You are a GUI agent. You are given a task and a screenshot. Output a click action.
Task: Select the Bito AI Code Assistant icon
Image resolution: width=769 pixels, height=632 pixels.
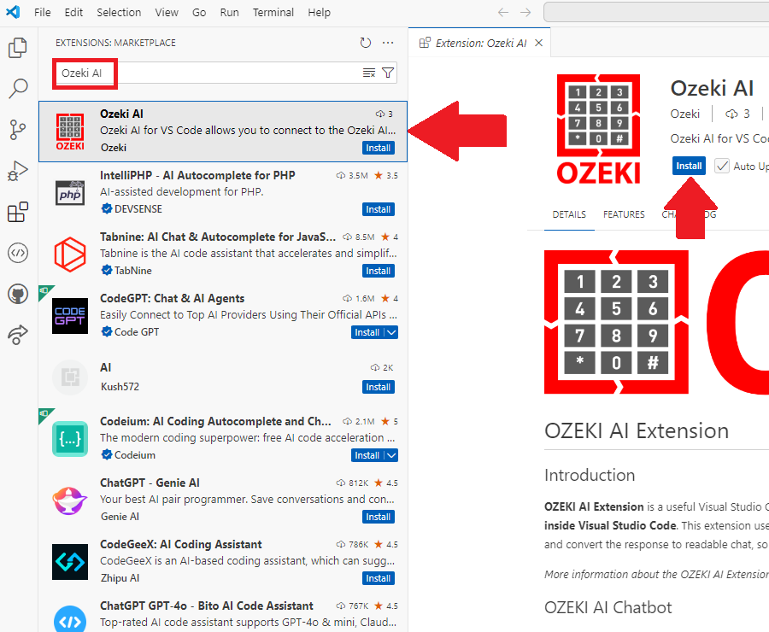tap(70, 620)
